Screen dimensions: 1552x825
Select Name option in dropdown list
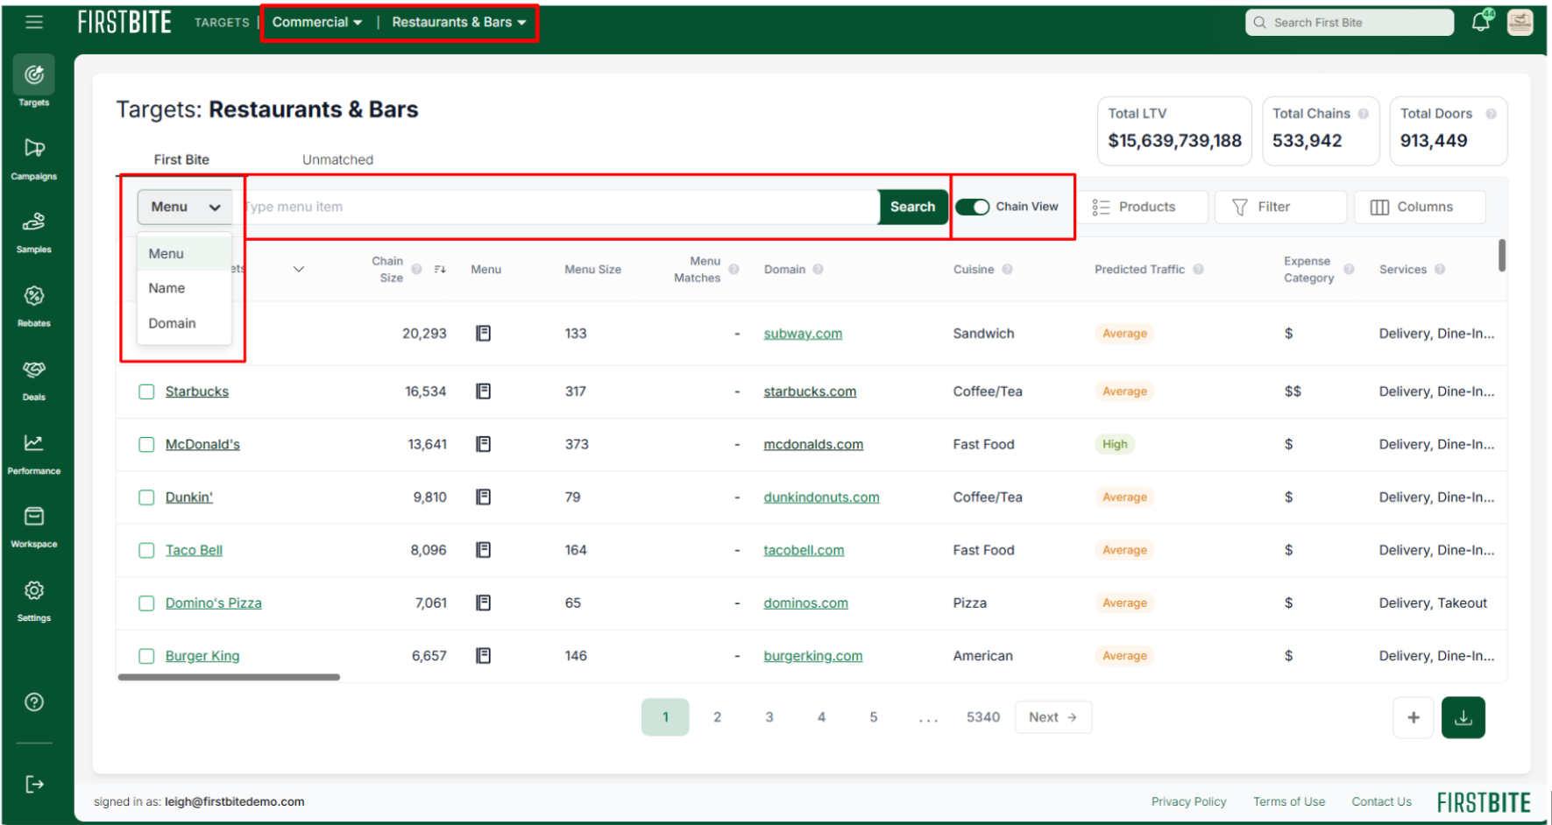pyautogui.click(x=184, y=288)
